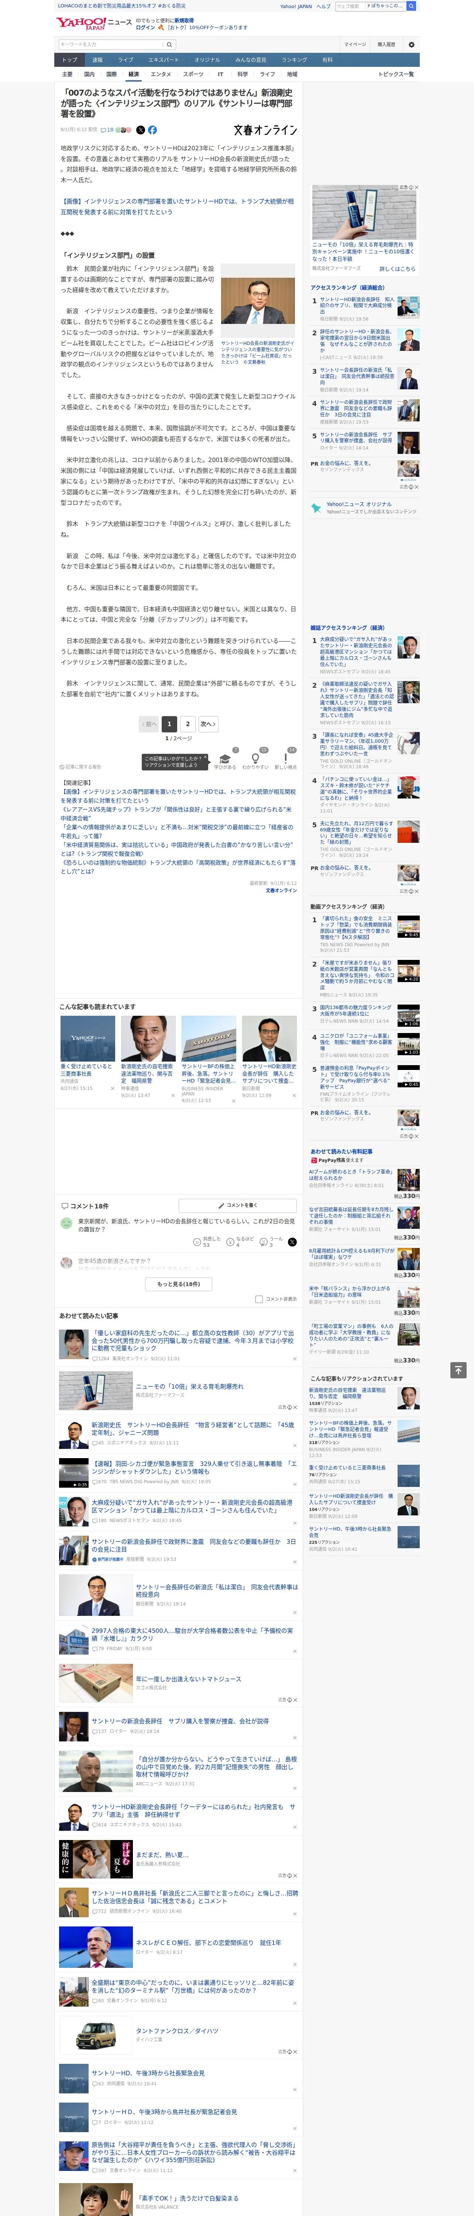This screenshot has height=2216, width=474.
Task: Click the article photo of 新浪剛史
Action: pyautogui.click(x=257, y=301)
